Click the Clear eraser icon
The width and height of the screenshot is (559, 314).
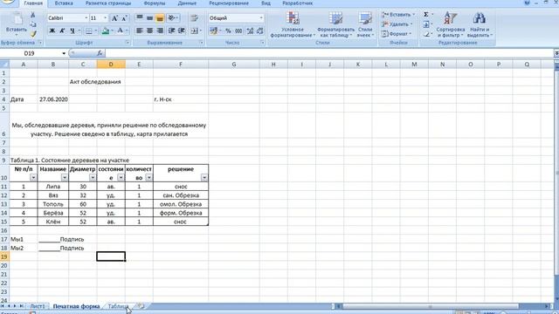tap(426, 34)
